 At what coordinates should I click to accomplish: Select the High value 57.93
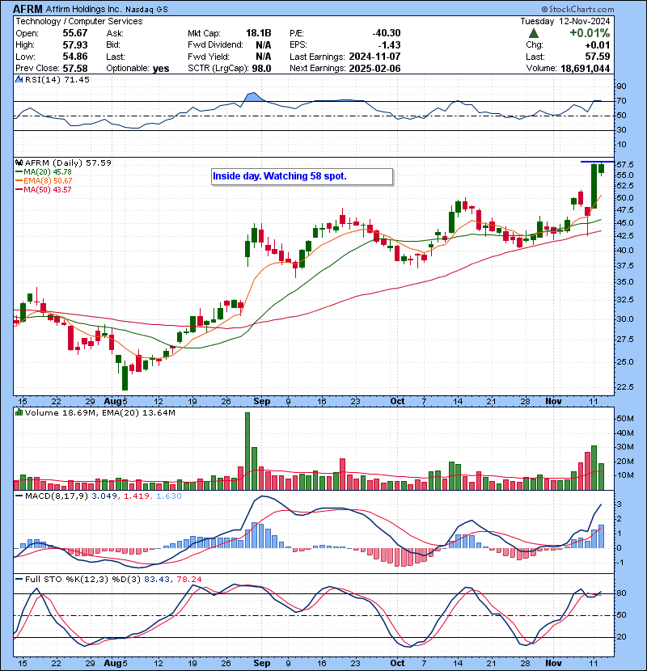click(75, 45)
